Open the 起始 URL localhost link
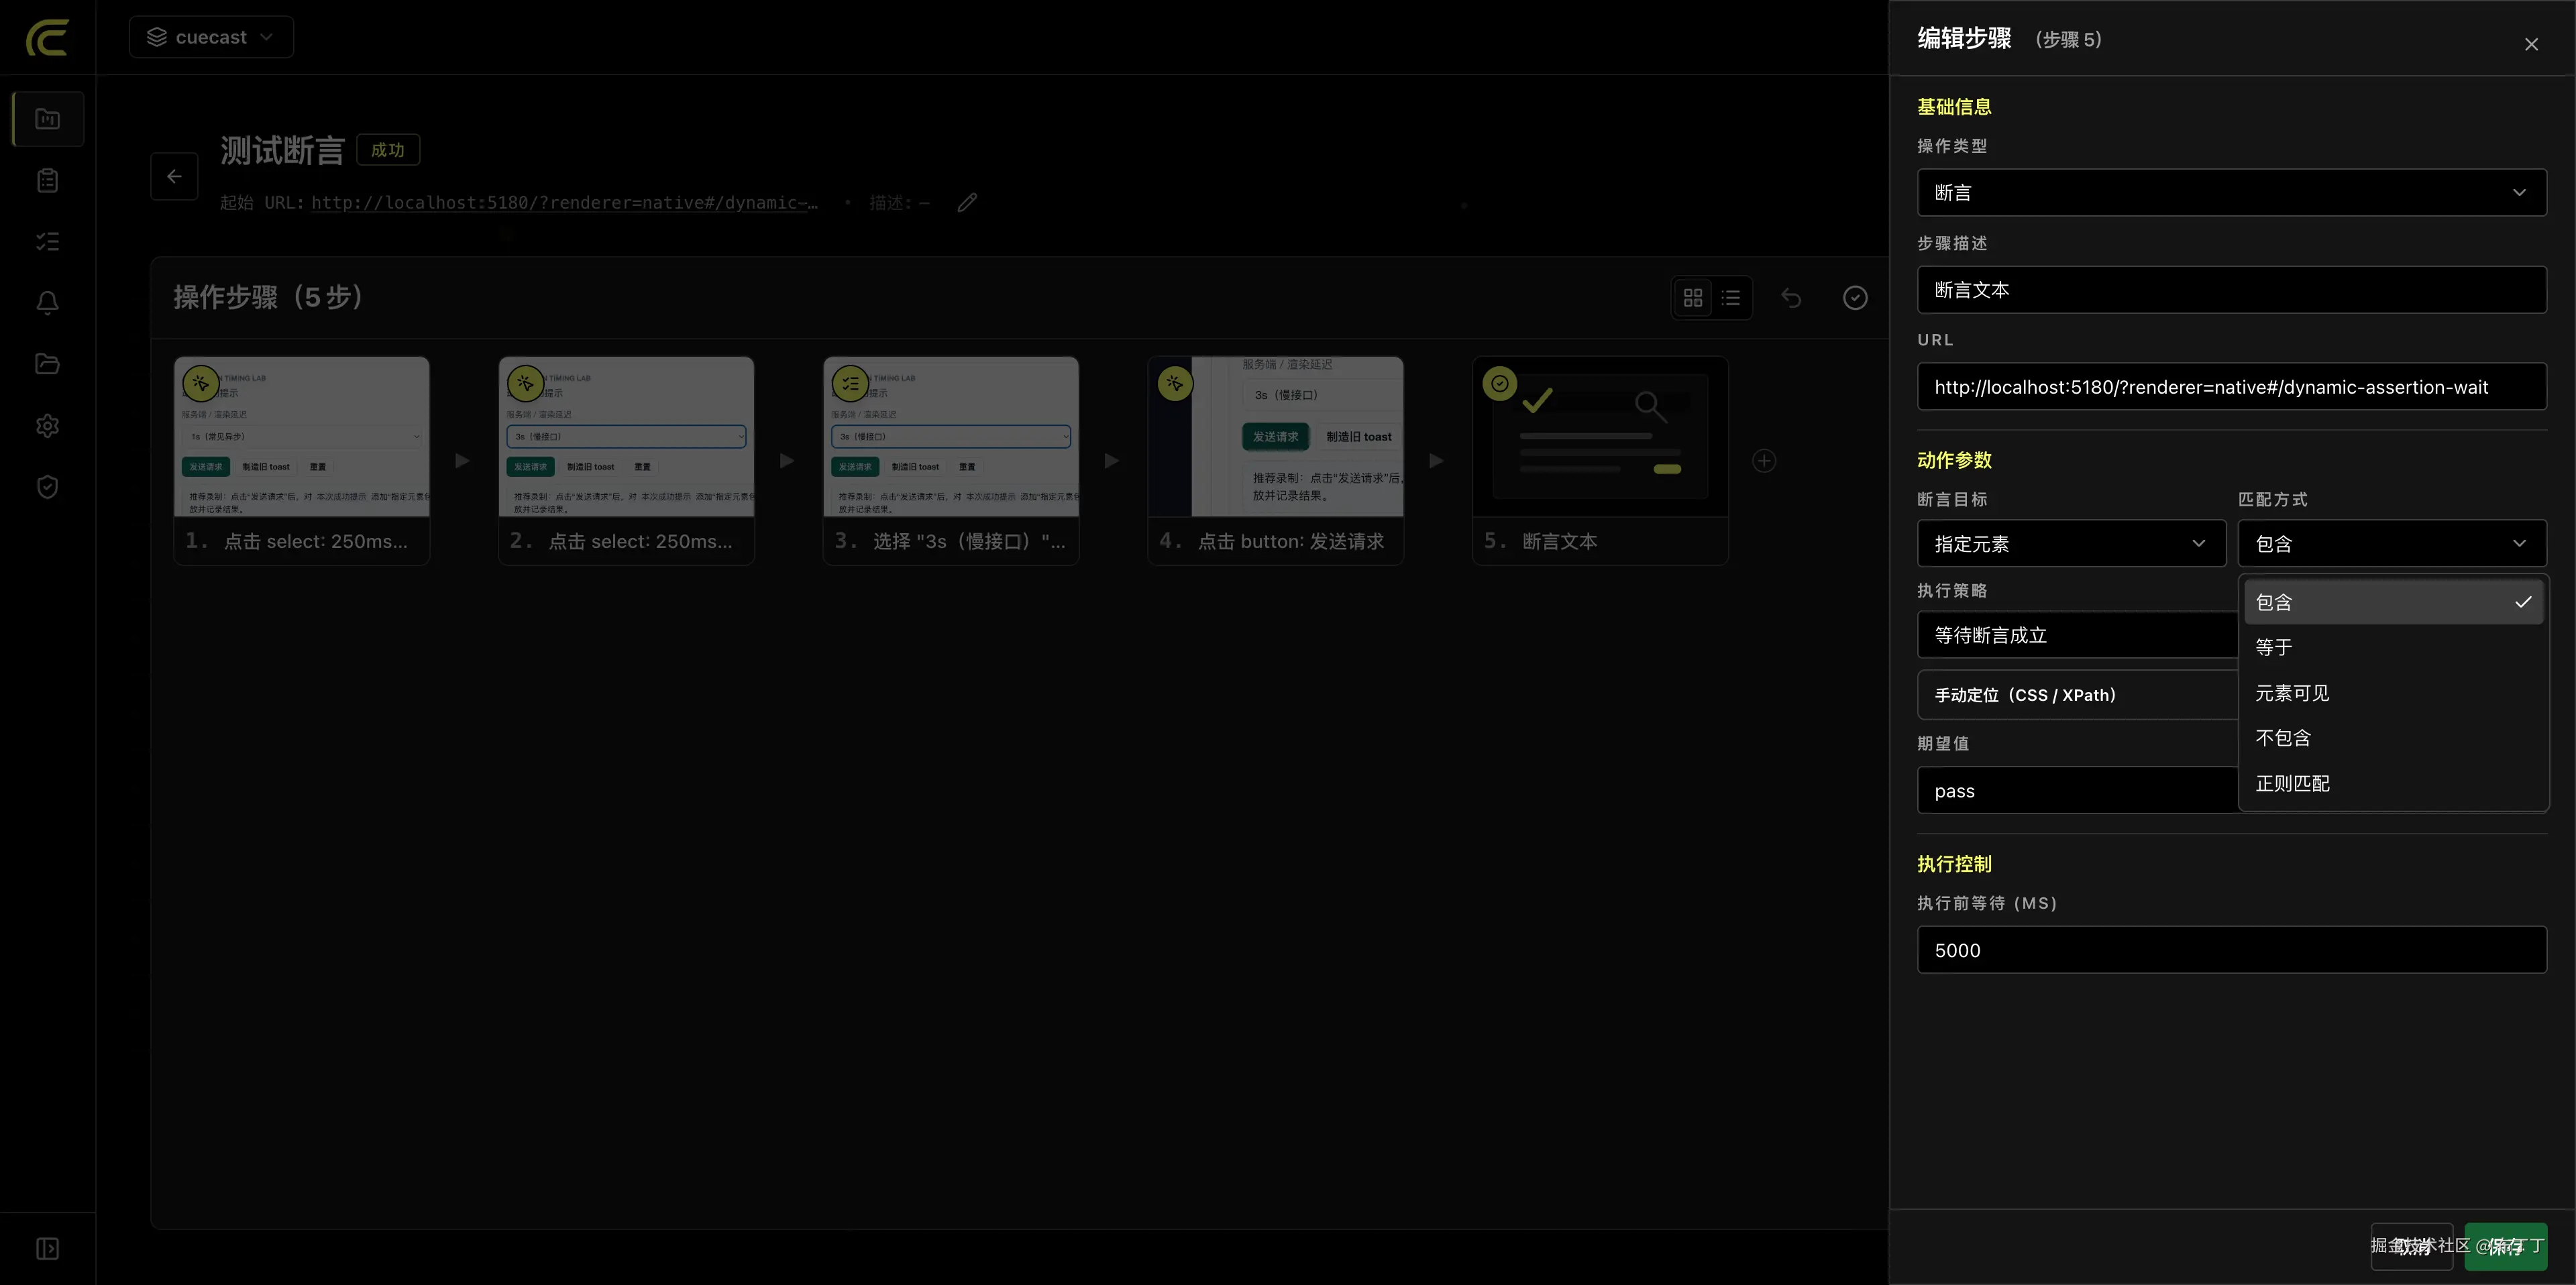 coord(564,203)
